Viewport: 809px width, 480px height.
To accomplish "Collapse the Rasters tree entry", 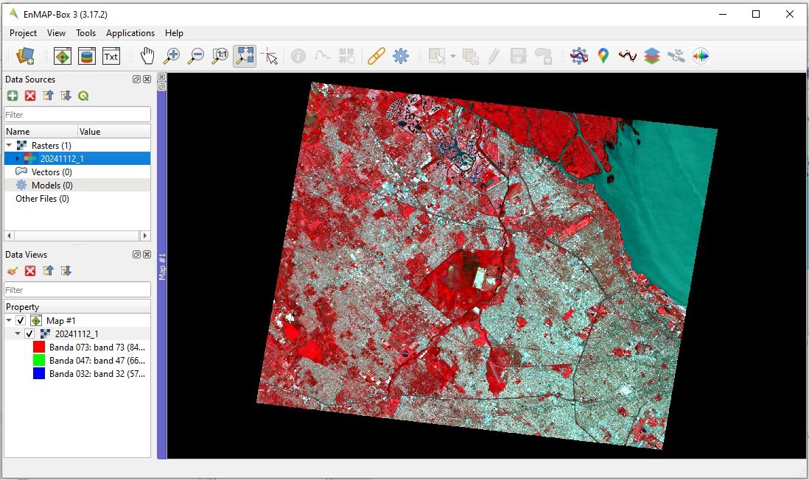I will (x=9, y=145).
